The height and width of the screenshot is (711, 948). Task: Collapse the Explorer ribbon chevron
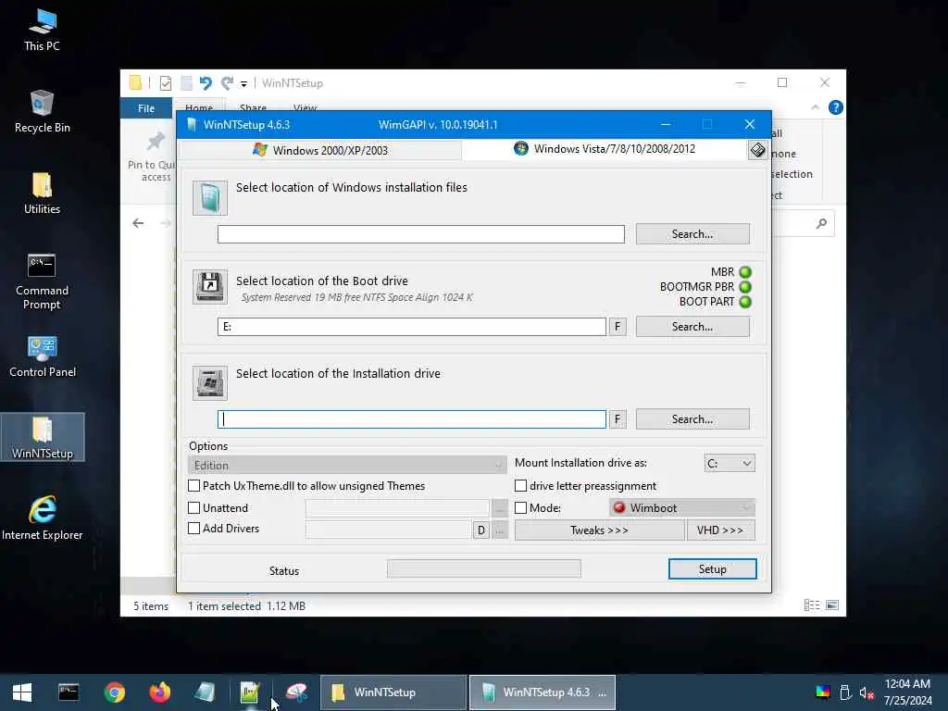(815, 107)
